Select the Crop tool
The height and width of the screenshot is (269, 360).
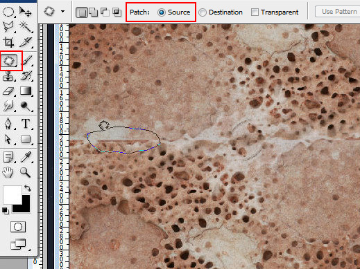[x=8, y=42]
